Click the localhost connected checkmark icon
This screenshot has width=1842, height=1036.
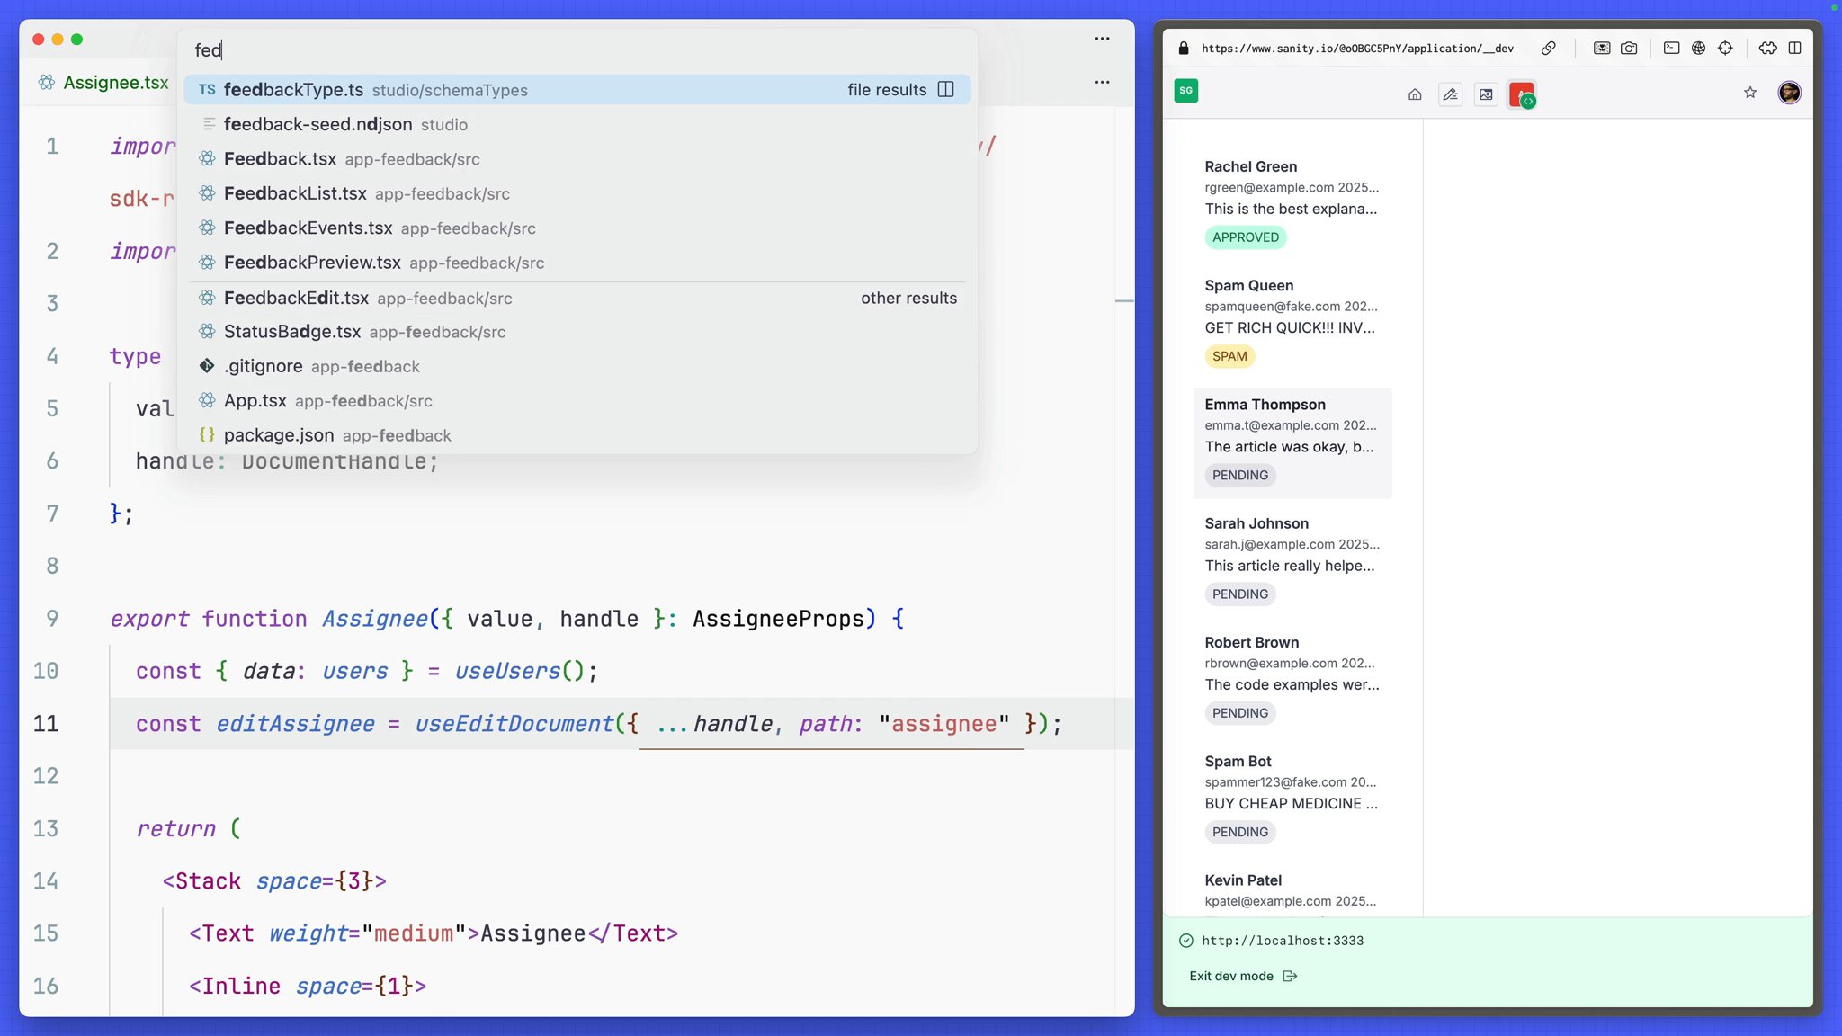pyautogui.click(x=1186, y=941)
